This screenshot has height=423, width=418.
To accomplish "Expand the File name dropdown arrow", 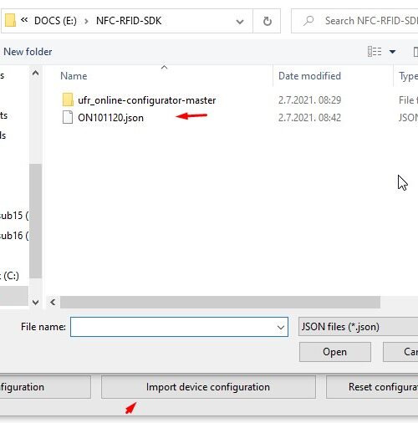I will point(281,327).
